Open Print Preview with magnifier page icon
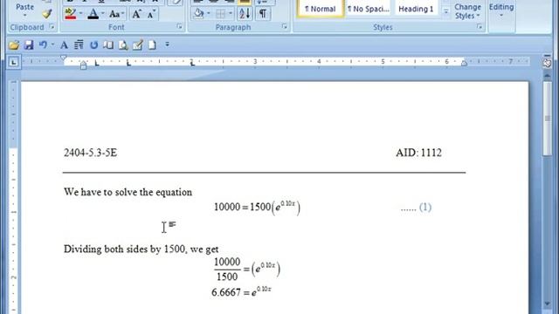The image size is (559, 314). click(123, 44)
